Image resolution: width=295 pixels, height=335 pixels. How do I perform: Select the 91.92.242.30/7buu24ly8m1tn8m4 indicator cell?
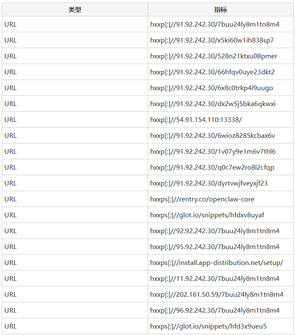point(215,24)
